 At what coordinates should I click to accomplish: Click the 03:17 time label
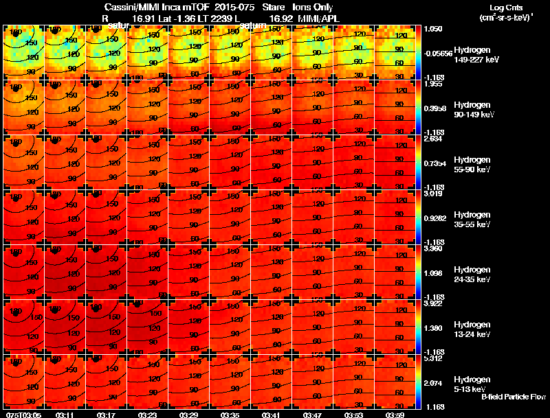(x=106, y=415)
